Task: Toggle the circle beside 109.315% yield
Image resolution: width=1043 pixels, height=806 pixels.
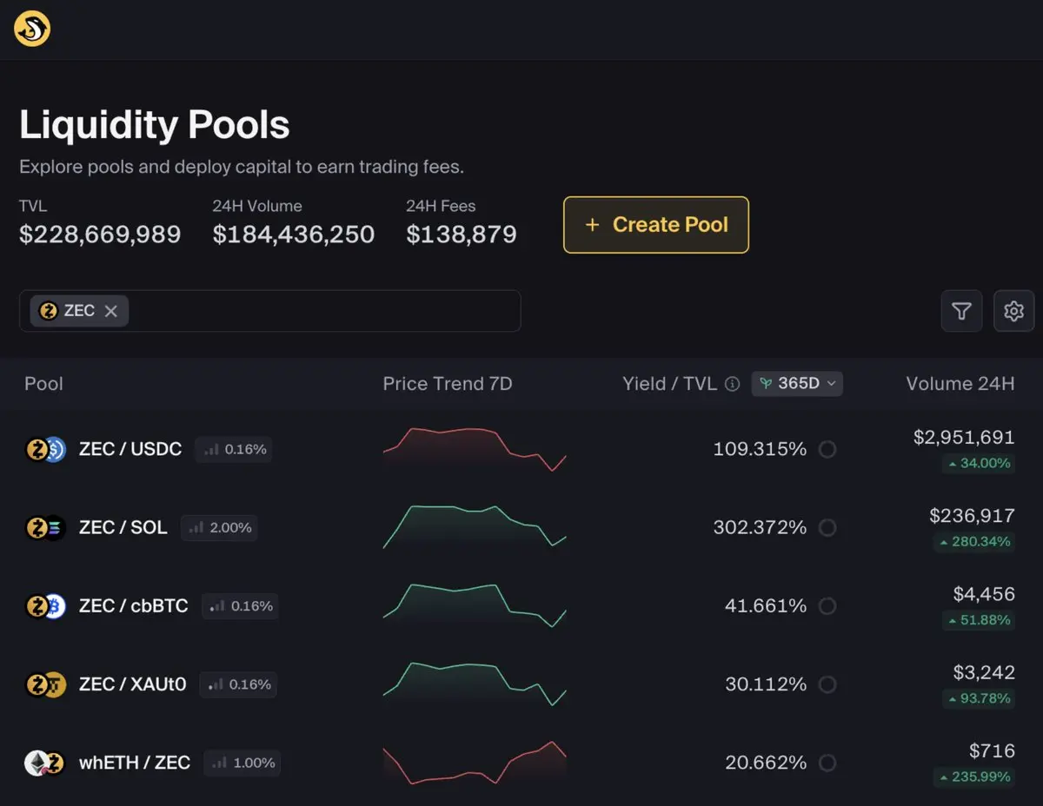Action: pyautogui.click(x=827, y=449)
